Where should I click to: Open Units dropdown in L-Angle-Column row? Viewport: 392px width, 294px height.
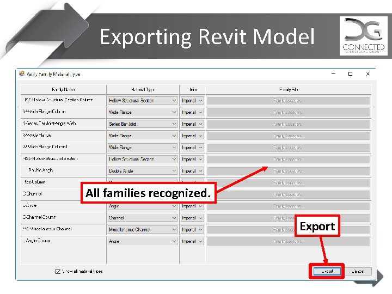pos(192,241)
